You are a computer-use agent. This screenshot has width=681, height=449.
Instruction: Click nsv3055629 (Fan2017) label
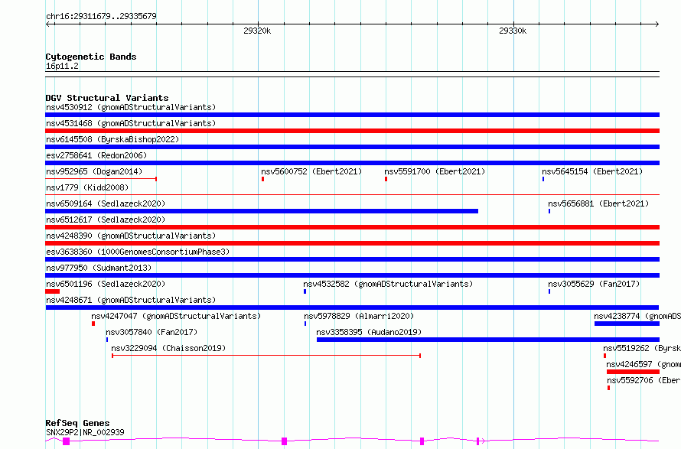594,284
